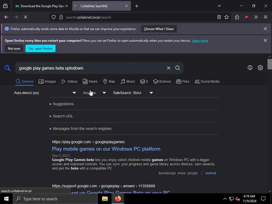
Task: Expand the Suggestions section
Action: [62, 104]
